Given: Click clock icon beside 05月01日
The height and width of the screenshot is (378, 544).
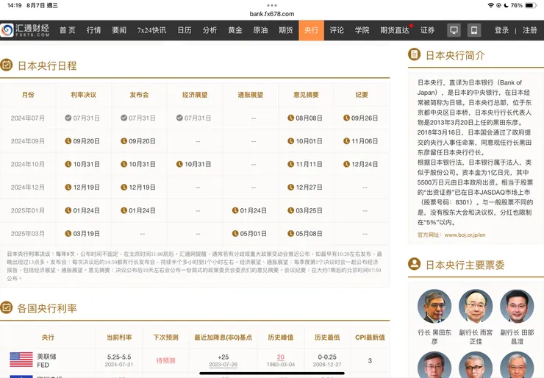Looking at the screenshot, I should click(x=235, y=233).
